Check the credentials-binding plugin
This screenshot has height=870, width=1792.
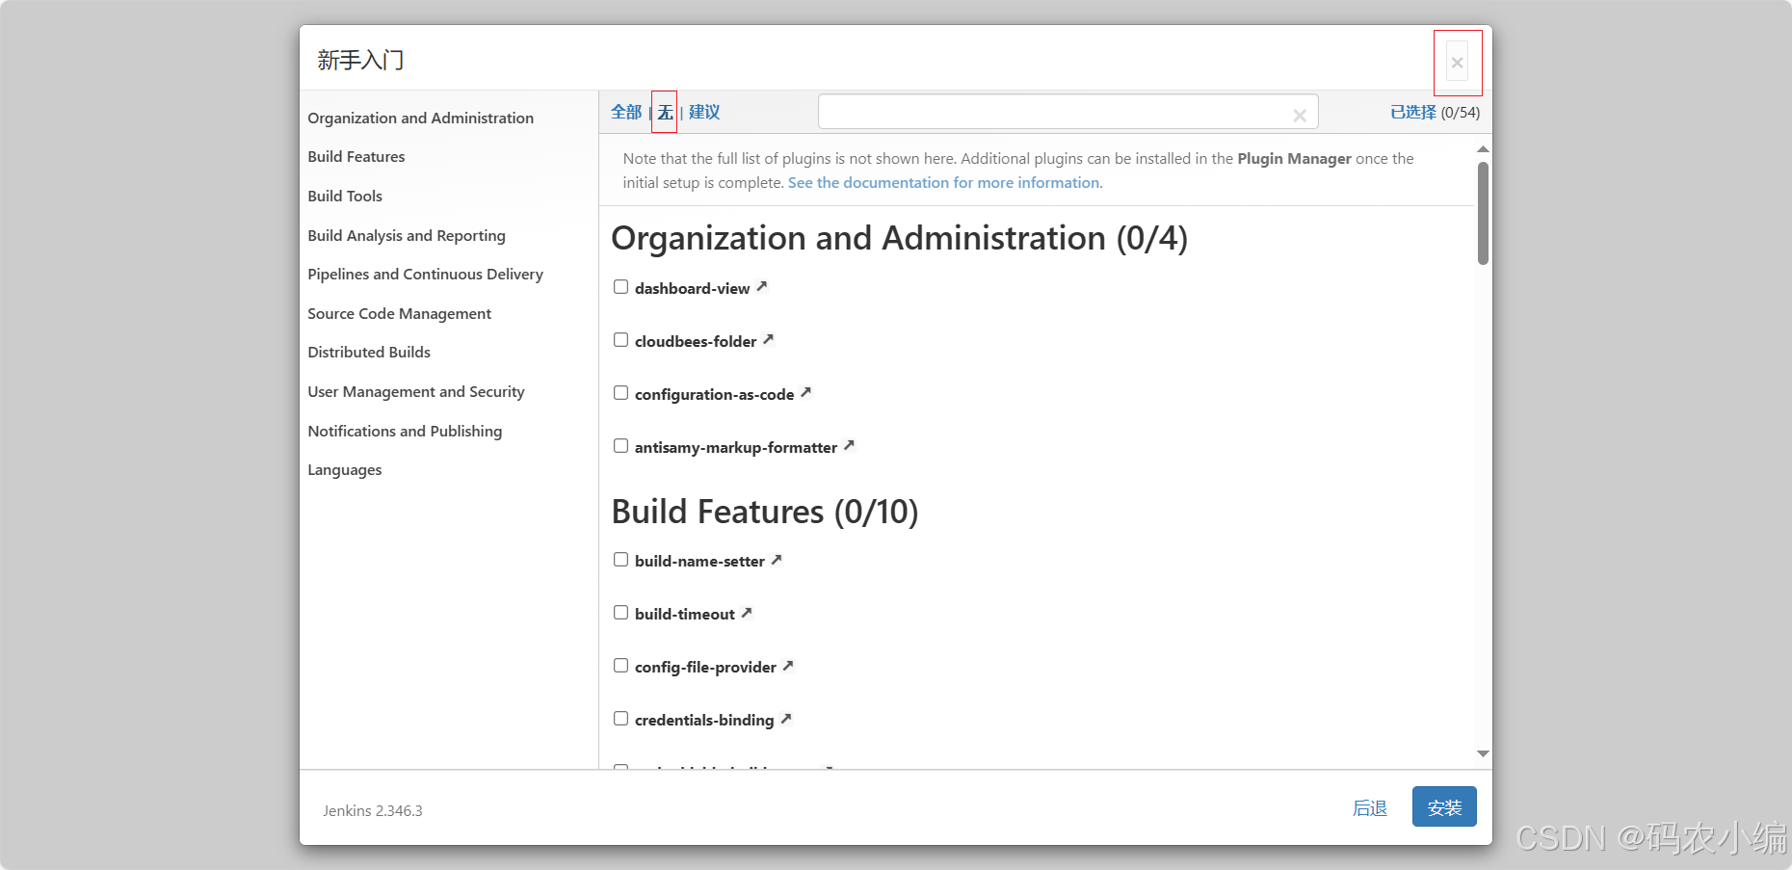click(620, 718)
